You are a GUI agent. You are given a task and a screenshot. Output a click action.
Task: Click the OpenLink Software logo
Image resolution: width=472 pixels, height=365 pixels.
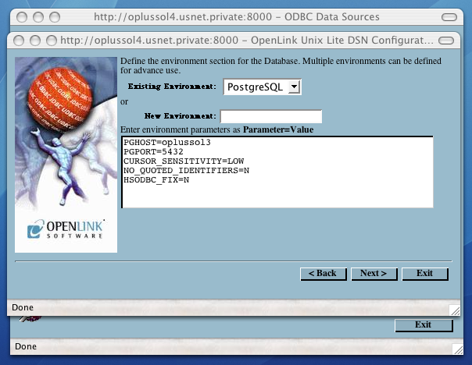click(66, 230)
